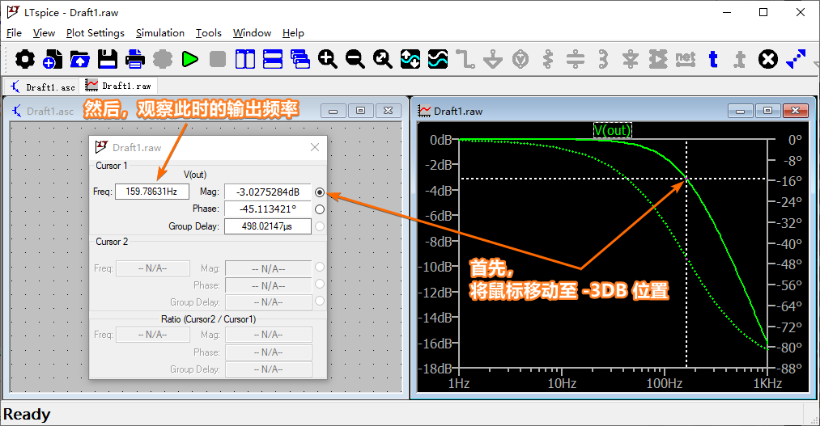This screenshot has height=426, width=820.
Task: Open the View menu
Action: 44,33
